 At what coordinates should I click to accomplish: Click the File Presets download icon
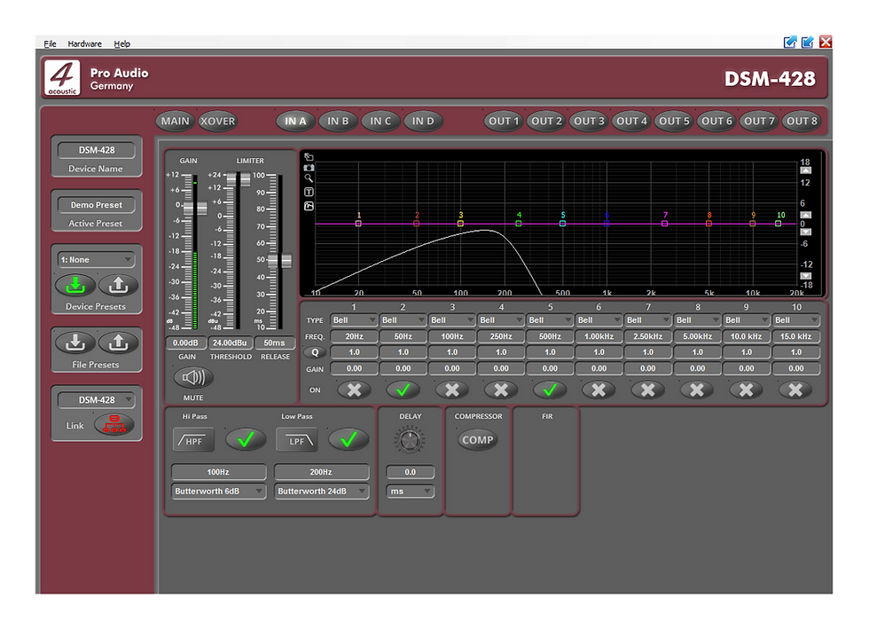(x=75, y=343)
